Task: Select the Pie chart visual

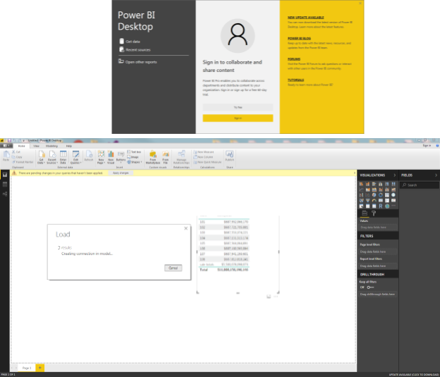Action: tap(374, 195)
